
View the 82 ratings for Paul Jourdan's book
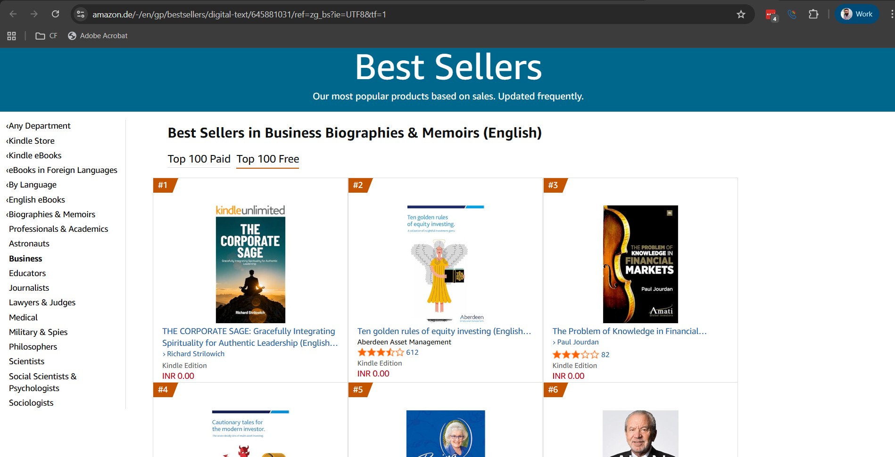pos(605,355)
